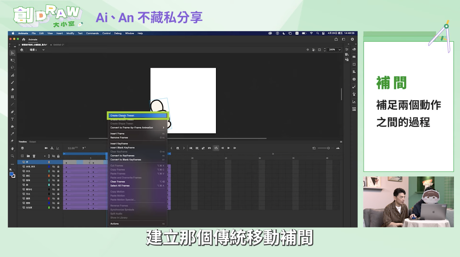Open the 200% zoom level dropdown
Viewport: 460px width, 257px height.
point(339,50)
